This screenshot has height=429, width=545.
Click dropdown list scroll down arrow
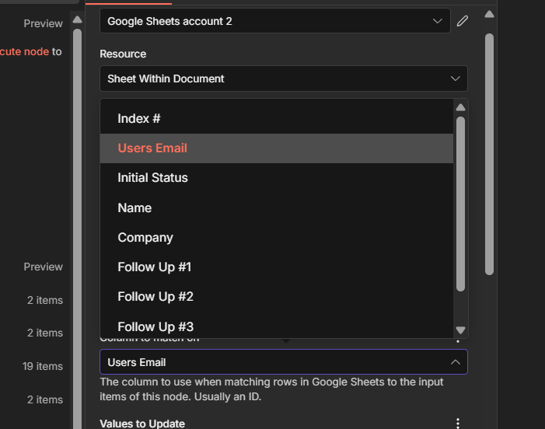[460, 330]
